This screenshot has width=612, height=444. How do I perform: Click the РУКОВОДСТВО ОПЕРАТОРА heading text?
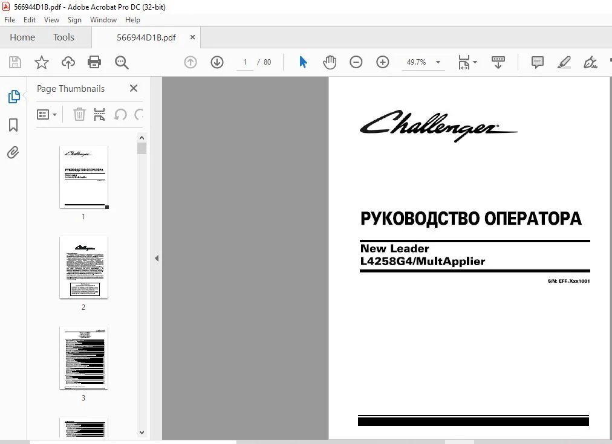(x=470, y=219)
